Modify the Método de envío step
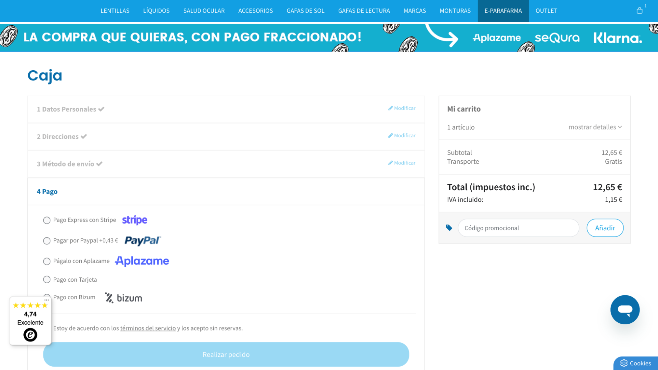Viewport: 658px width, 370px height. (402, 163)
